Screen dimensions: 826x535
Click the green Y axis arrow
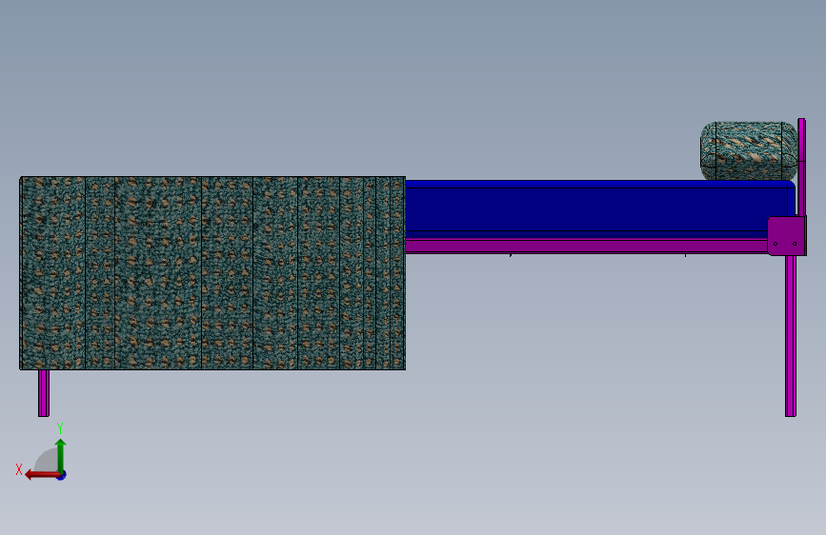pos(61,457)
